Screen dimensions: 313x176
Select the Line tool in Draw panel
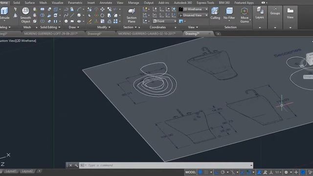[x=72, y=15]
